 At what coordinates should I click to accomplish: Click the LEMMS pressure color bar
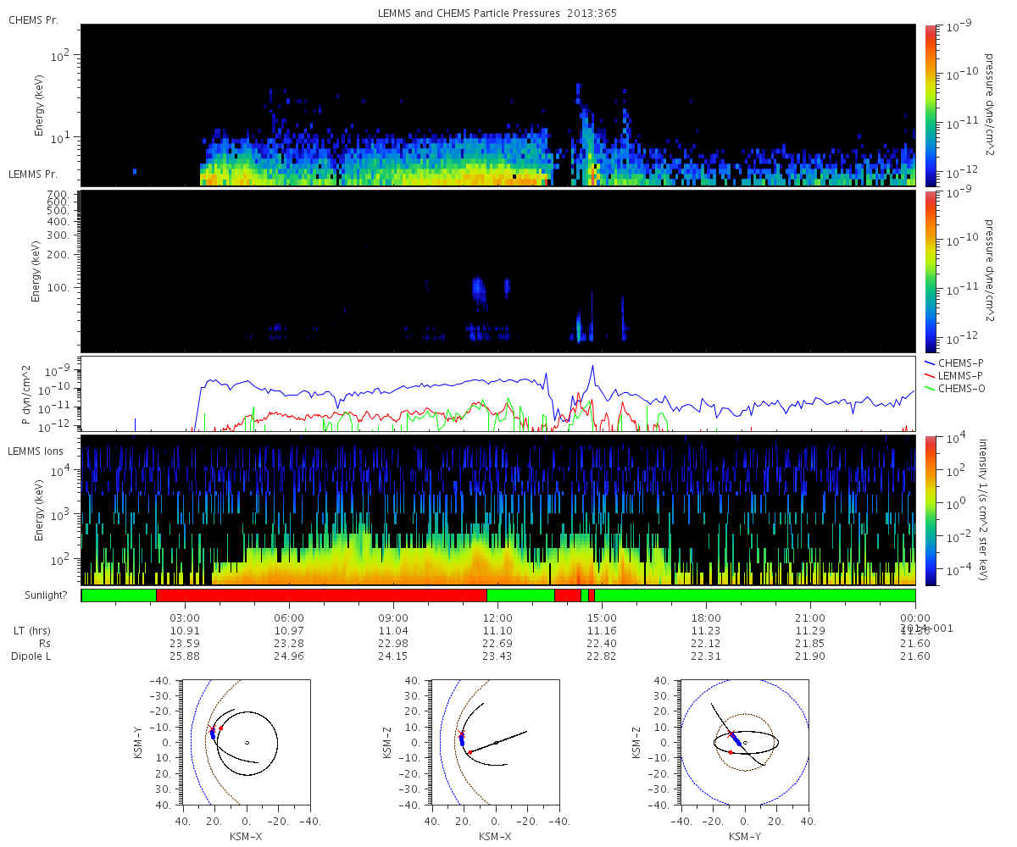931,270
